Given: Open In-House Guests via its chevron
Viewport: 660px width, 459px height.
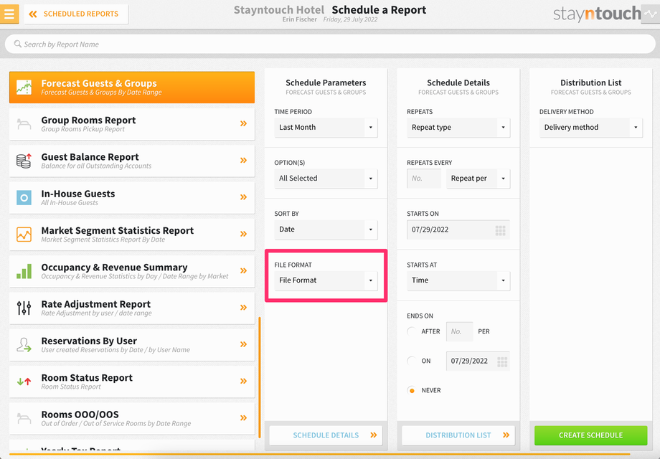Looking at the screenshot, I should [243, 197].
